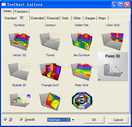
Task: Click the Color Grid label text
Action: [113, 25]
